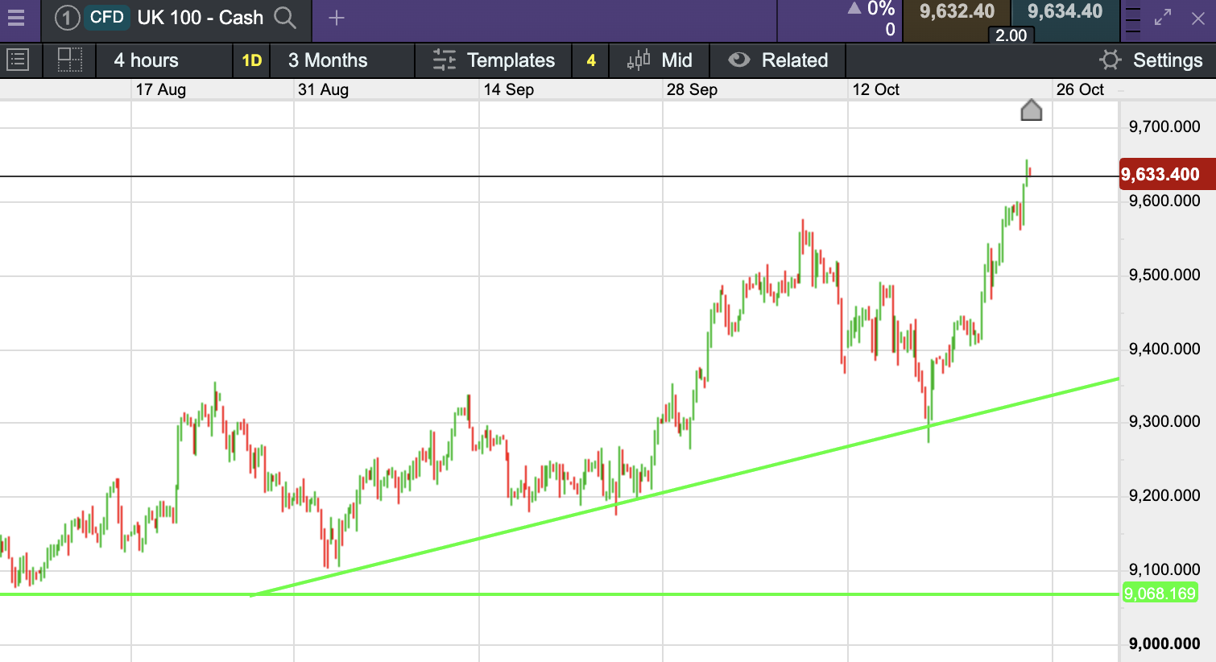Click the home marker above chart

tap(1032, 110)
